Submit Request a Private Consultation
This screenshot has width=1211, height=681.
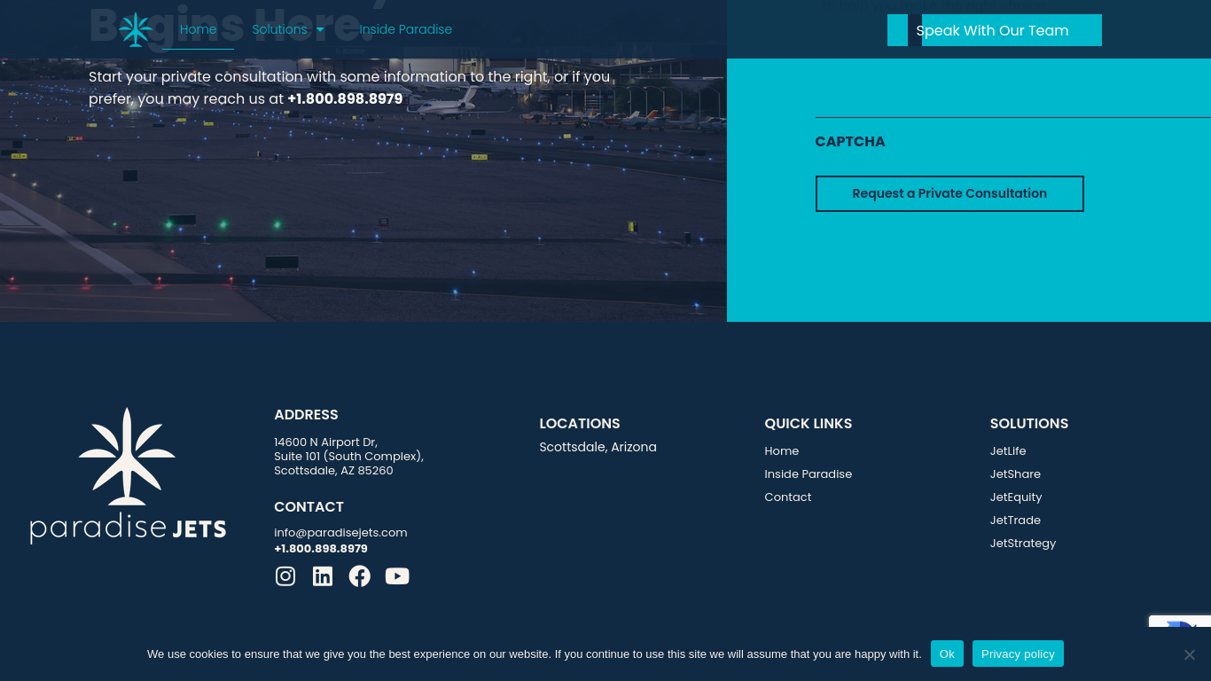(949, 193)
